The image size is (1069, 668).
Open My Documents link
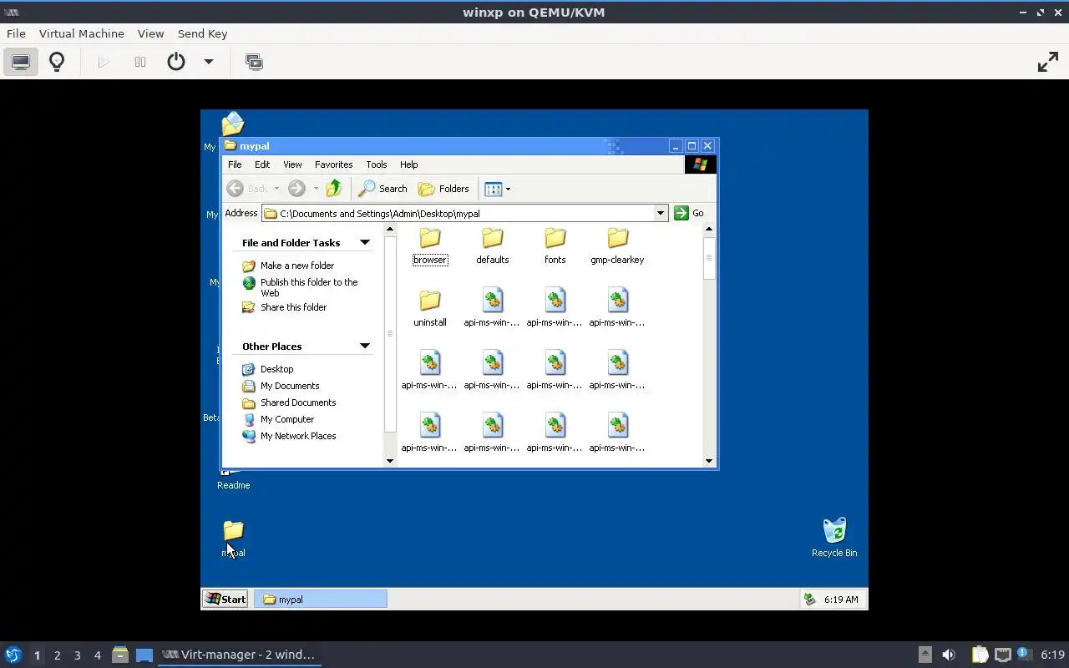pyautogui.click(x=289, y=386)
